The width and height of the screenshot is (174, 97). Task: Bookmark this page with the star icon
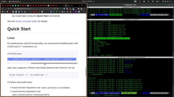[58, 9]
